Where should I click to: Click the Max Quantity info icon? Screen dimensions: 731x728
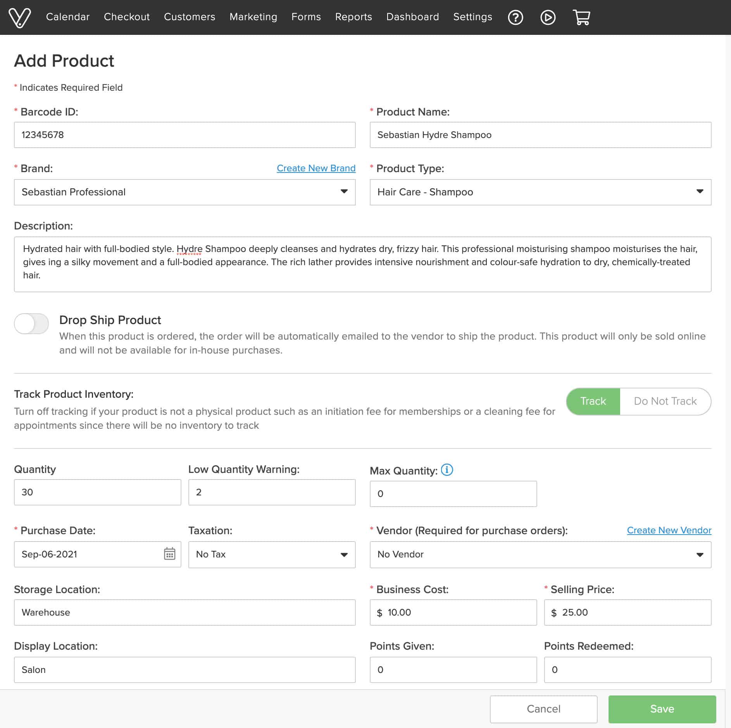click(x=447, y=470)
